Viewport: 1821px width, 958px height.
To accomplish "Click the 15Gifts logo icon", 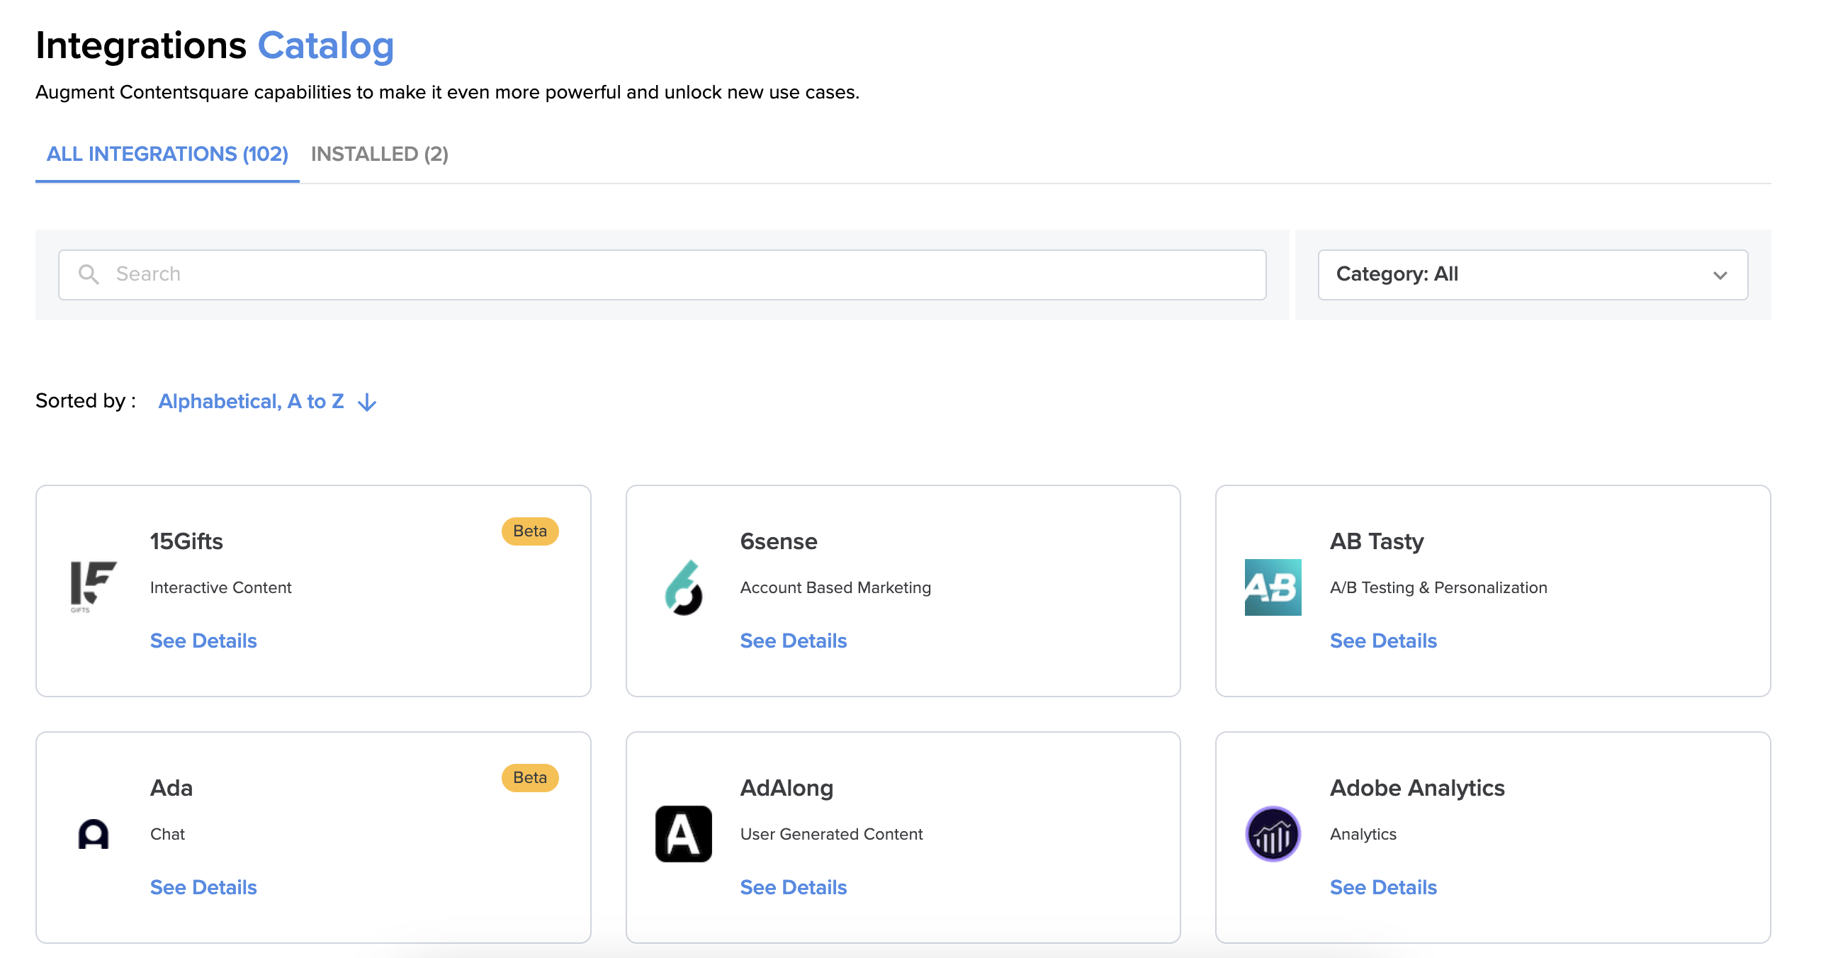I will [94, 587].
